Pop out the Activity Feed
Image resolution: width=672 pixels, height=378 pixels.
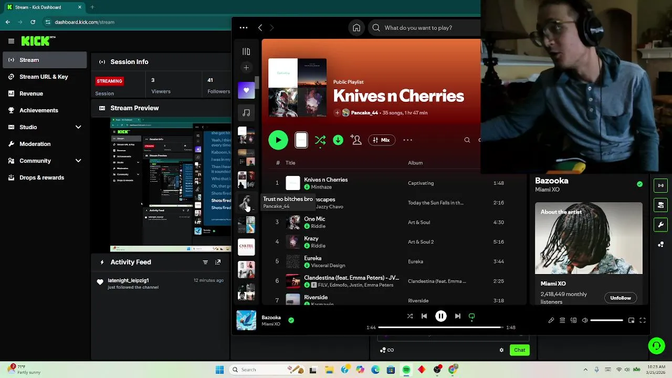click(218, 262)
